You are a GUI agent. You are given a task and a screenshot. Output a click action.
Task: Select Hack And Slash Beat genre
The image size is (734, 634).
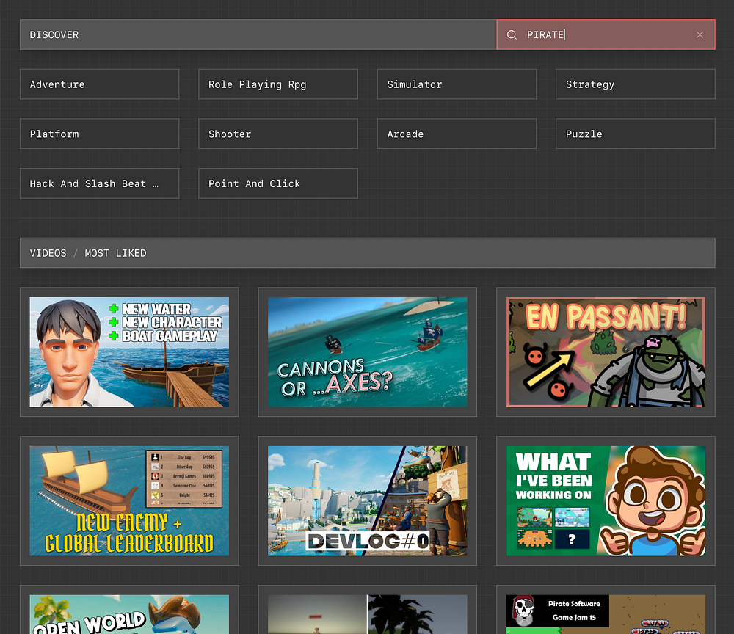click(x=99, y=183)
